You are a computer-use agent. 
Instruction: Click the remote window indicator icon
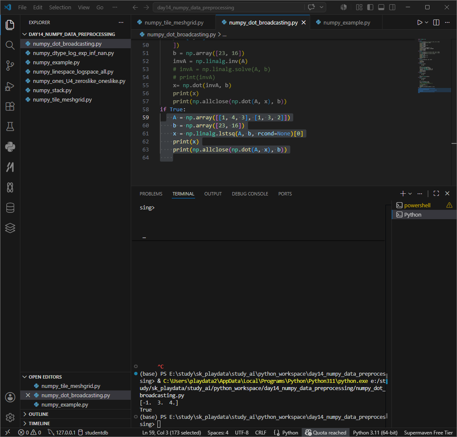click(x=8, y=433)
